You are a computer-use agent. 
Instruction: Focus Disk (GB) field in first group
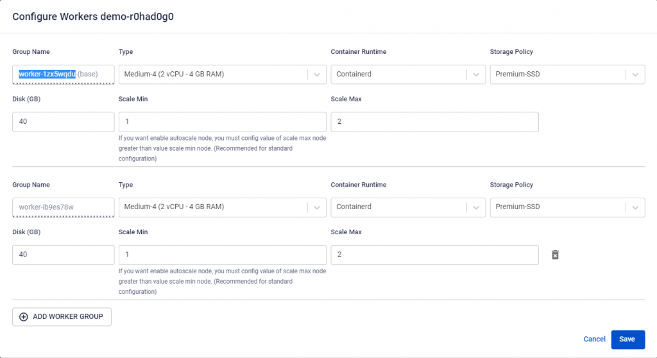pyautogui.click(x=63, y=122)
